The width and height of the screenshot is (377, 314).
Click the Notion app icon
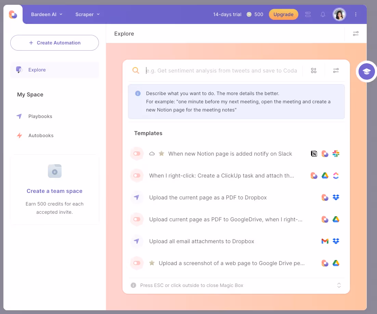click(314, 154)
